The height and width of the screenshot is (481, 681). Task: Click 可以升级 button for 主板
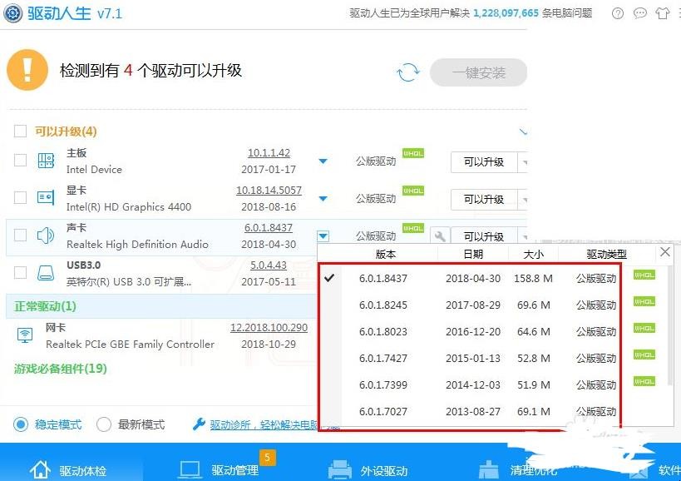(484, 162)
